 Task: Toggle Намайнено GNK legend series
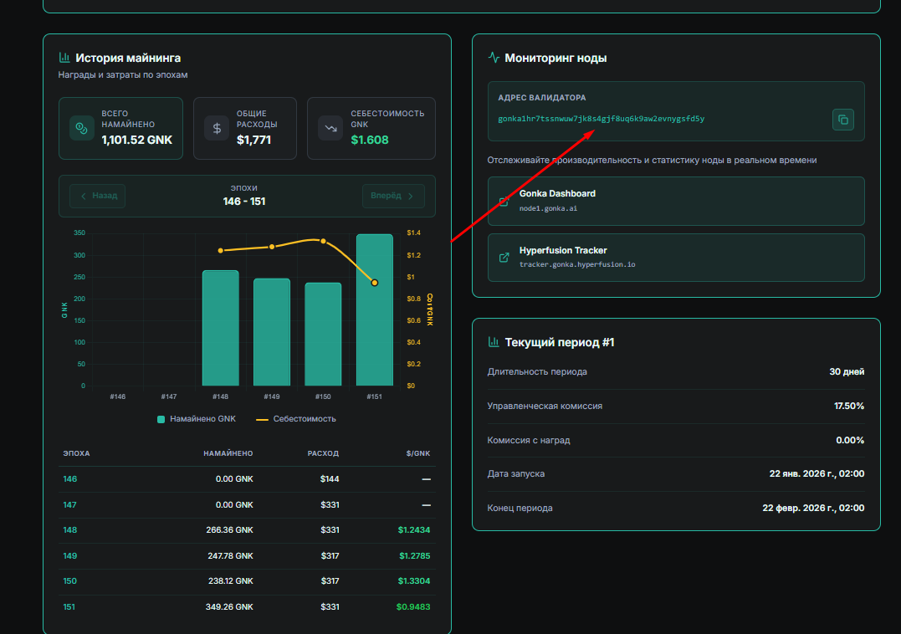coord(196,418)
